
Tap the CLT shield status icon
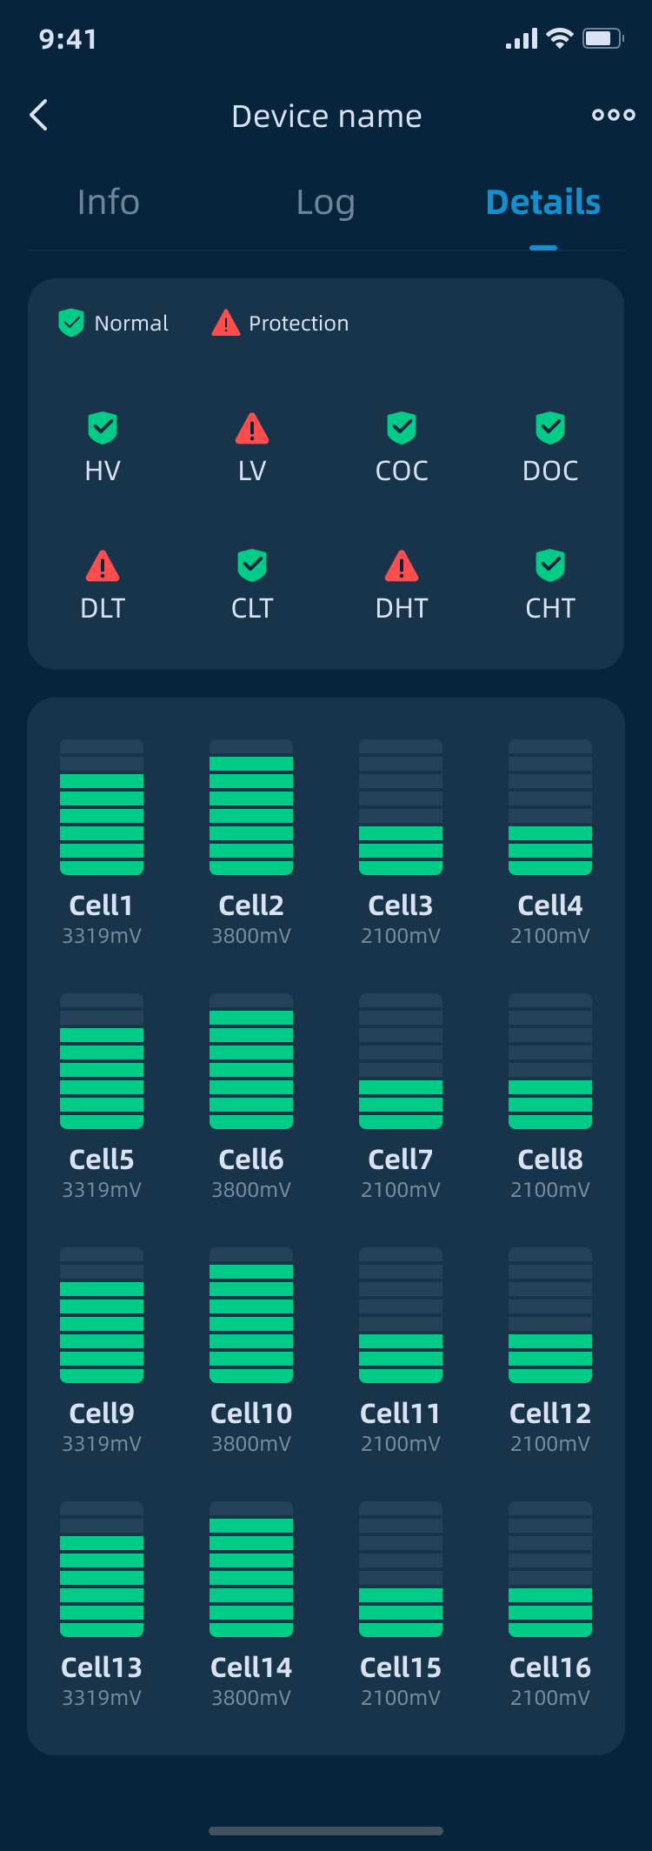point(252,565)
